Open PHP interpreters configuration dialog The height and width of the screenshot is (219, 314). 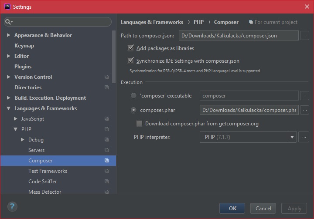(304, 137)
